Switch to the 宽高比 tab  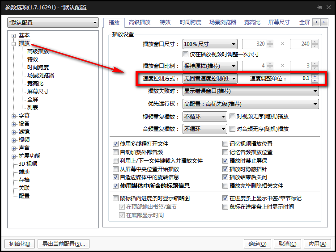pos(252,22)
